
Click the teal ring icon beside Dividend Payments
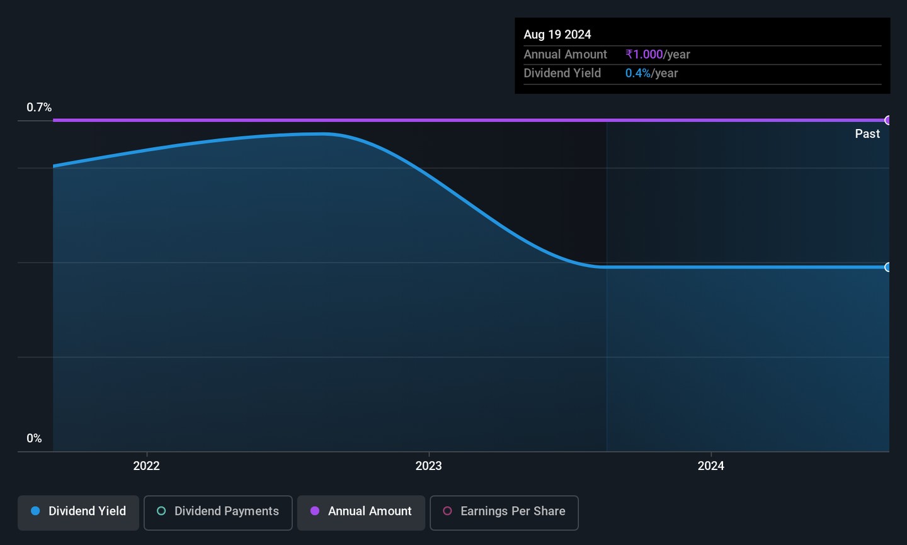tap(161, 511)
